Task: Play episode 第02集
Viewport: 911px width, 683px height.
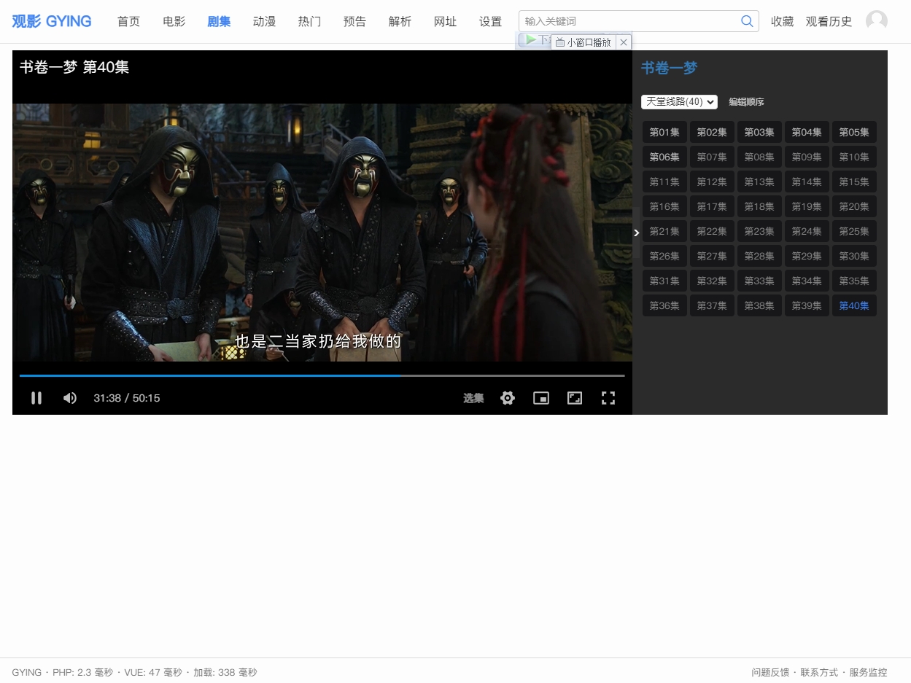Action: (712, 132)
